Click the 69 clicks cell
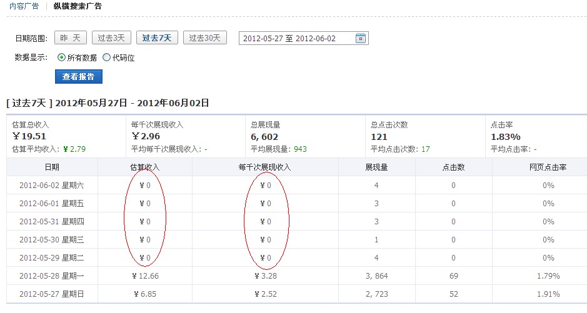This screenshot has width=587, height=313. (454, 276)
